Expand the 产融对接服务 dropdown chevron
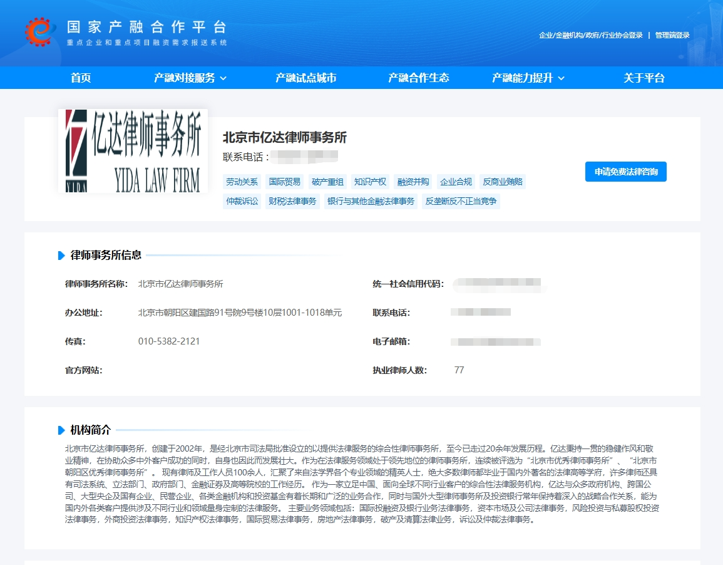 pos(223,78)
